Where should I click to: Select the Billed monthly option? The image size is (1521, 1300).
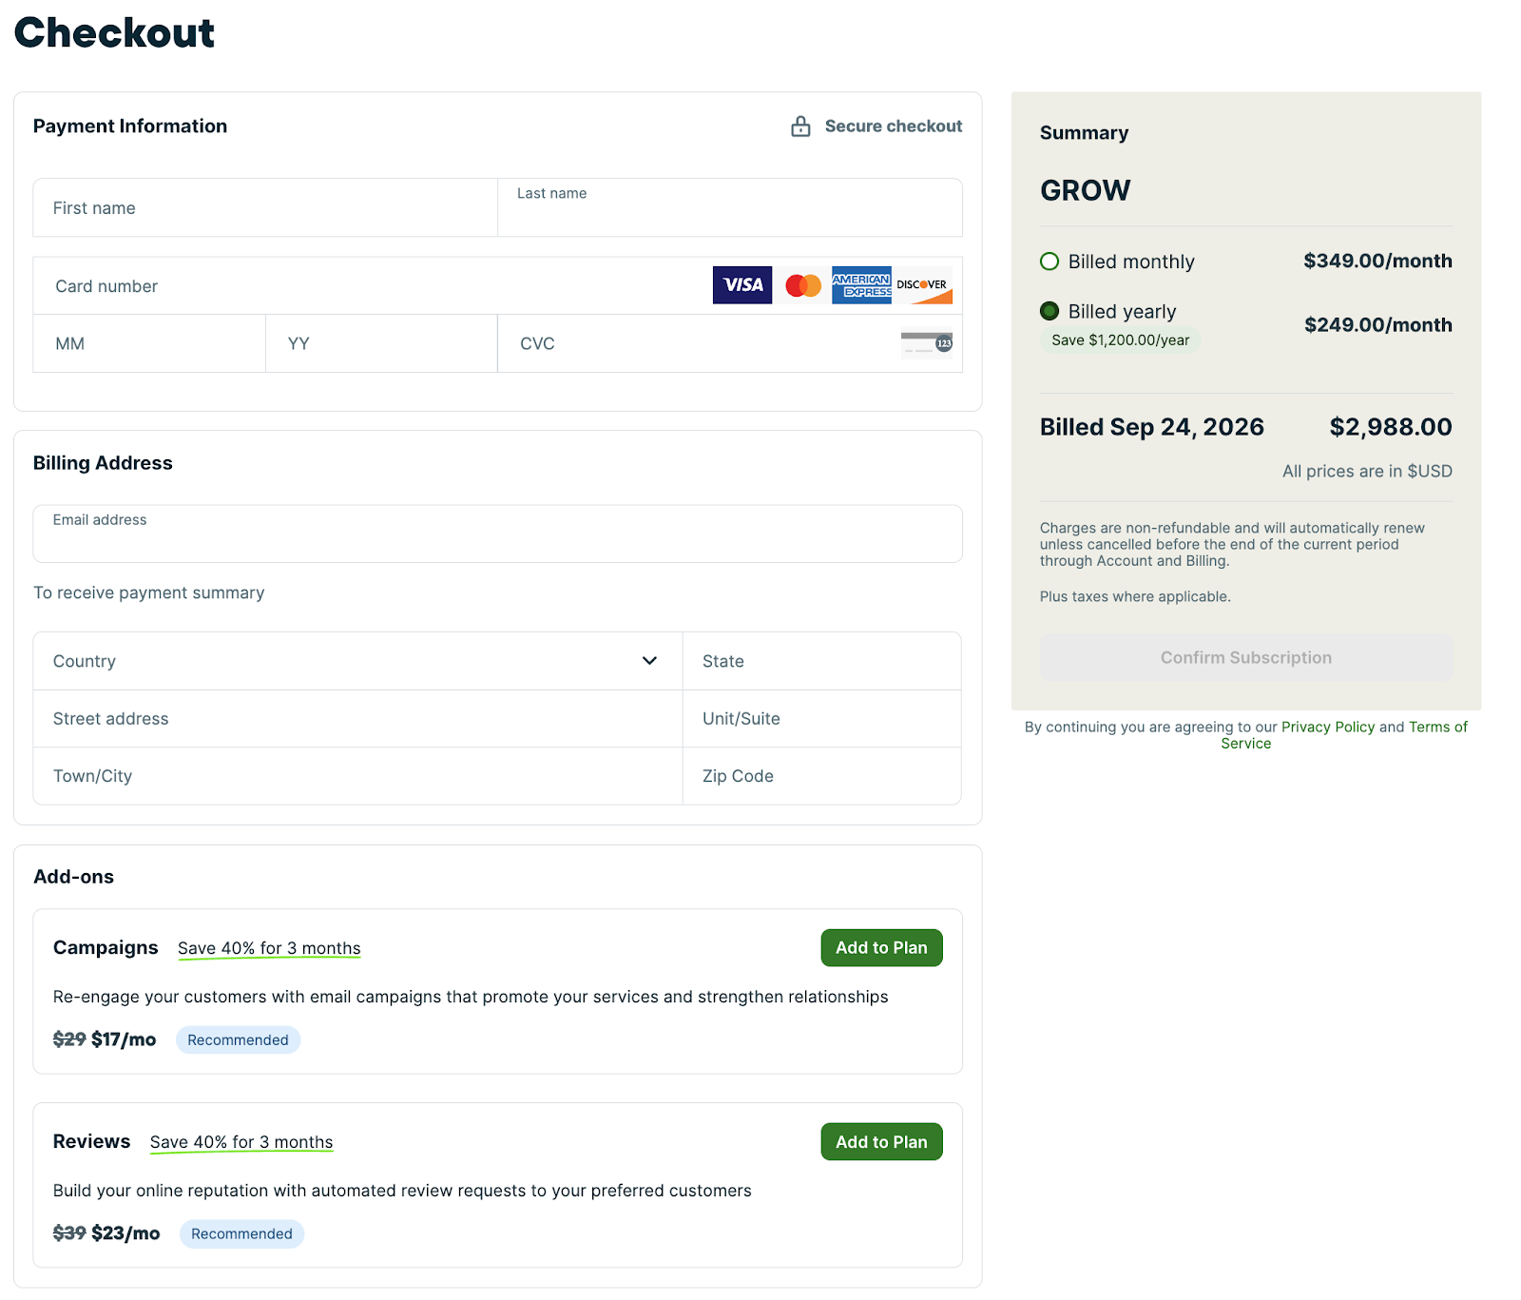tap(1049, 262)
